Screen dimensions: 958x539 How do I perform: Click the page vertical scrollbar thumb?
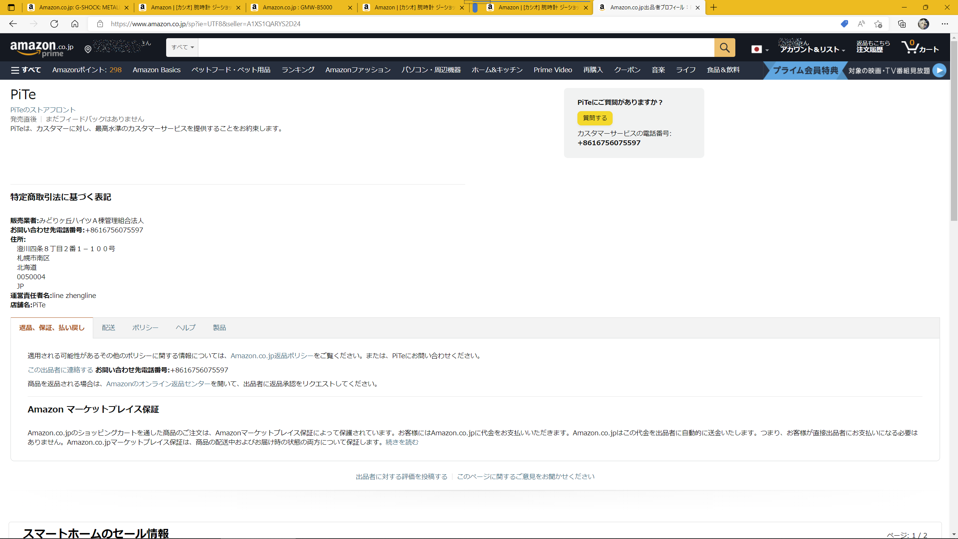click(954, 131)
